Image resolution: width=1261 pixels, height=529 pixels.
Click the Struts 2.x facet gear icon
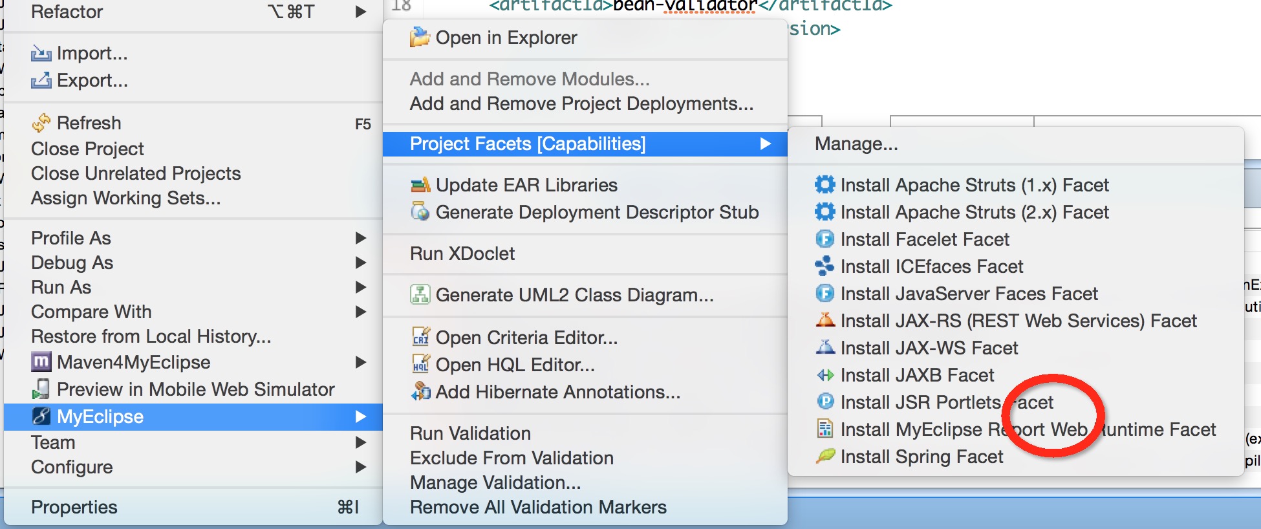click(824, 212)
